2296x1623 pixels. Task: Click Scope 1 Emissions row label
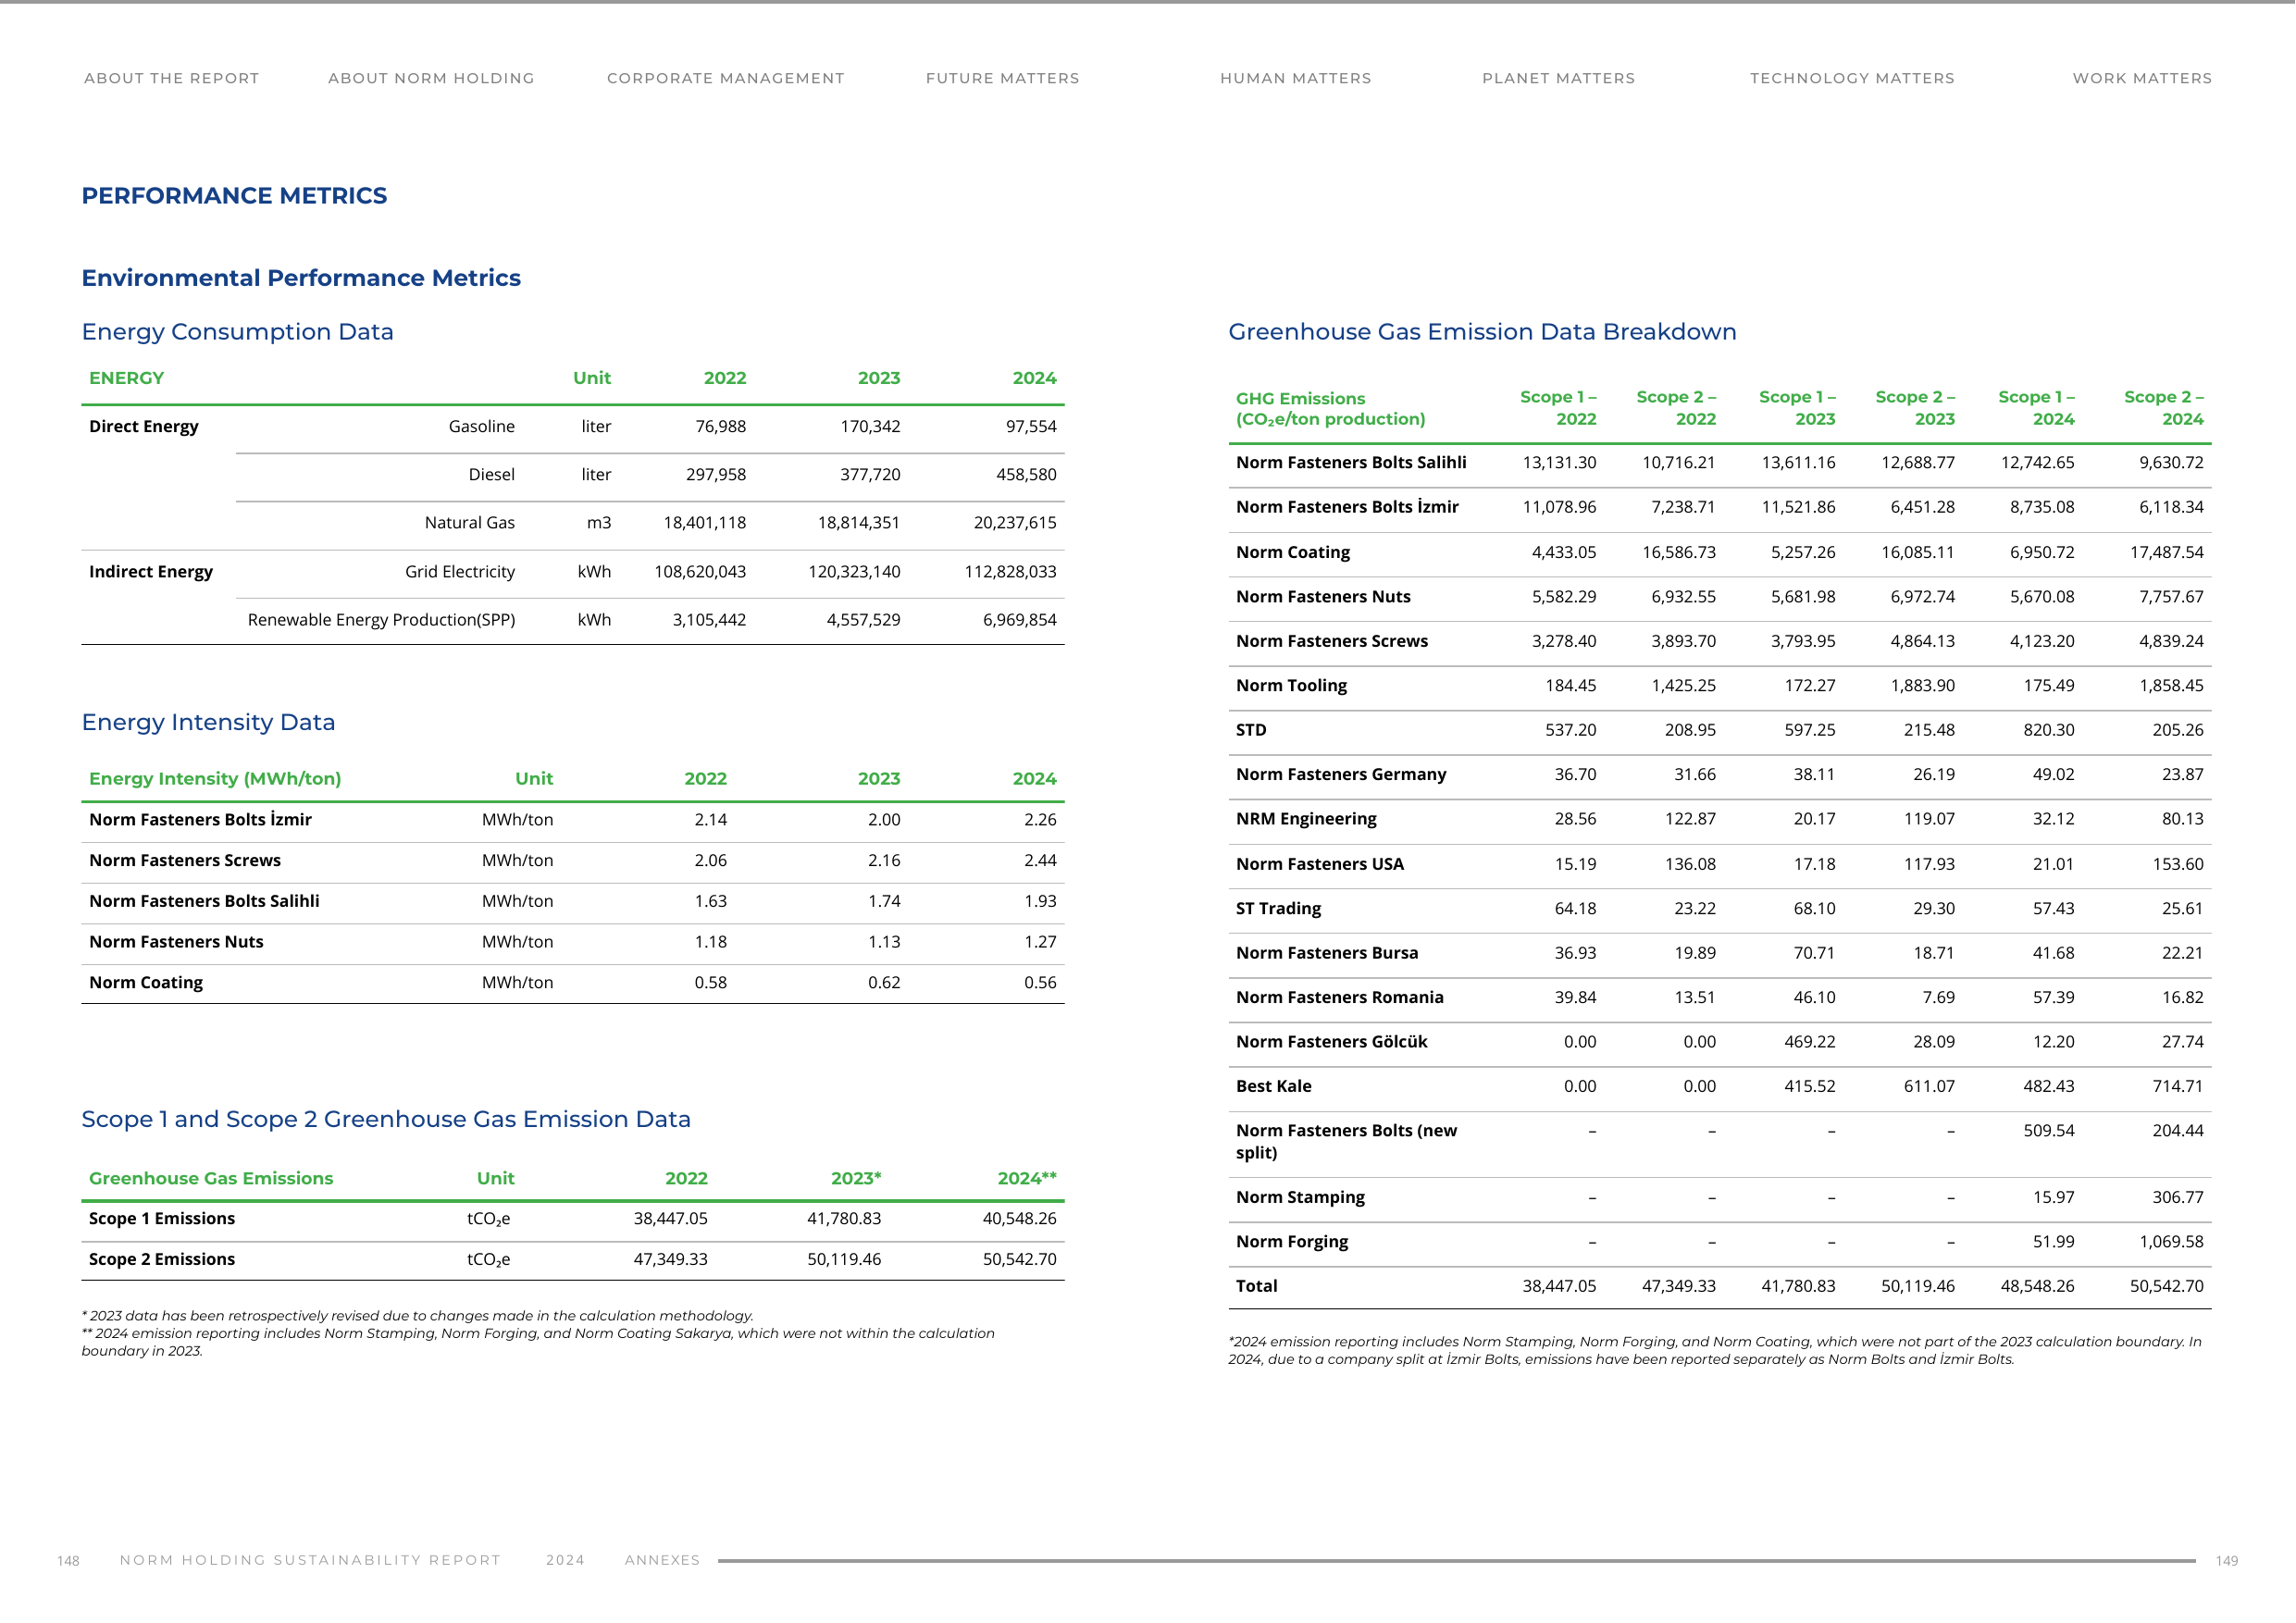162,1218
